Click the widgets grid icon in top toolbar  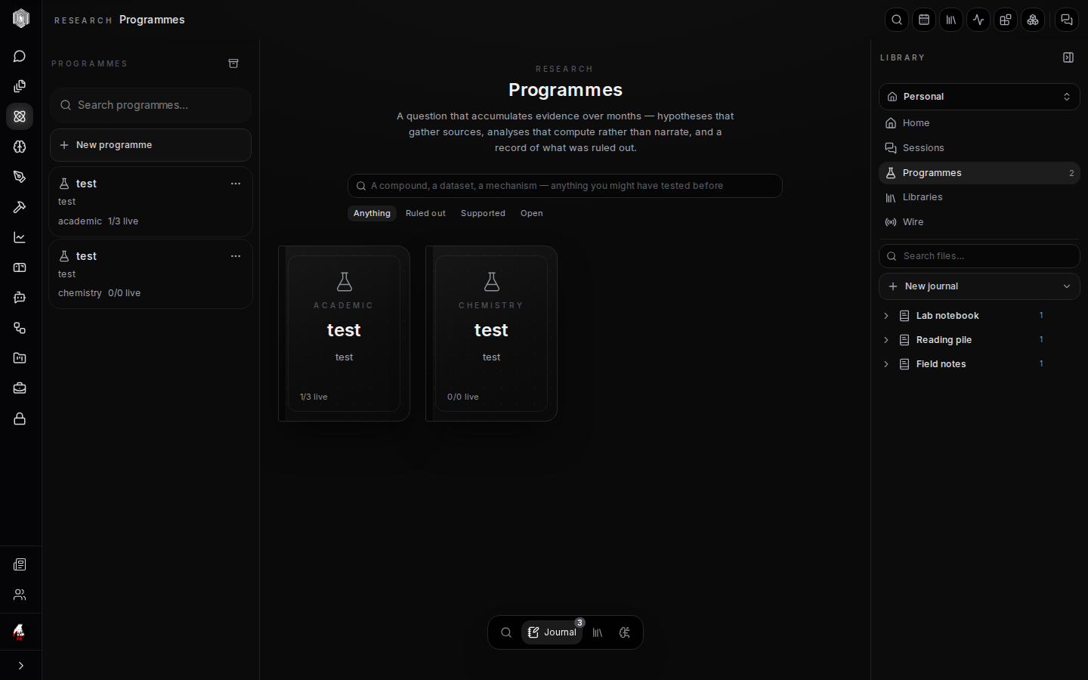pyautogui.click(x=1006, y=20)
